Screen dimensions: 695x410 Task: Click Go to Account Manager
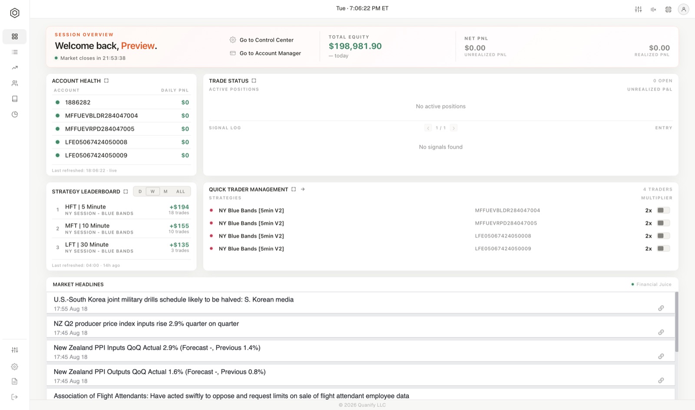coord(265,53)
